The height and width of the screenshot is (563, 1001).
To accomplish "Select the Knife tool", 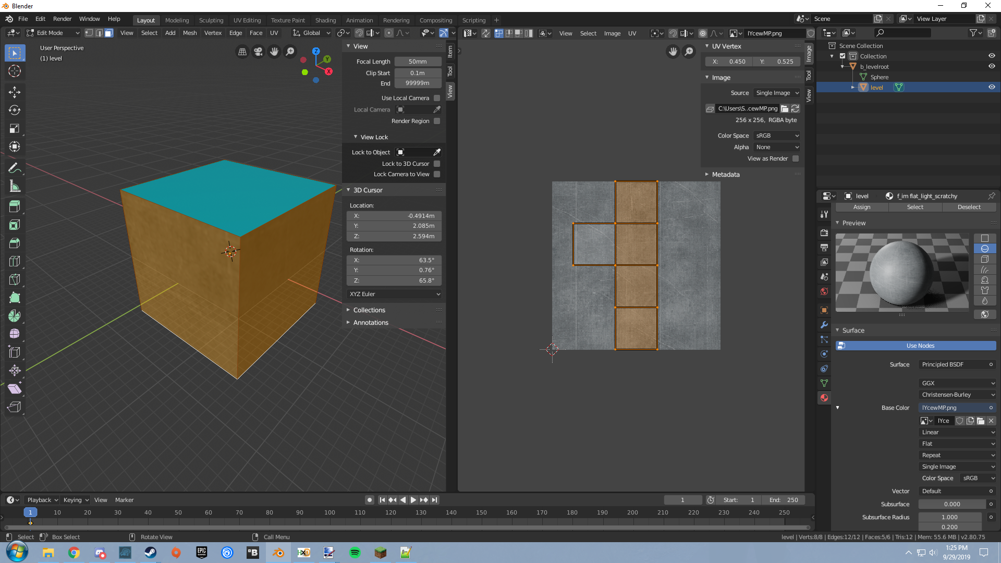I will (15, 279).
